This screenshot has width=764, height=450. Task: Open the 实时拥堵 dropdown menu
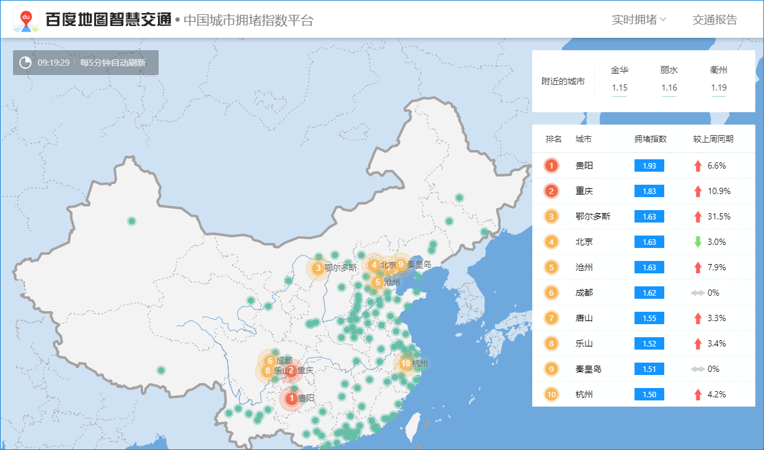639,20
